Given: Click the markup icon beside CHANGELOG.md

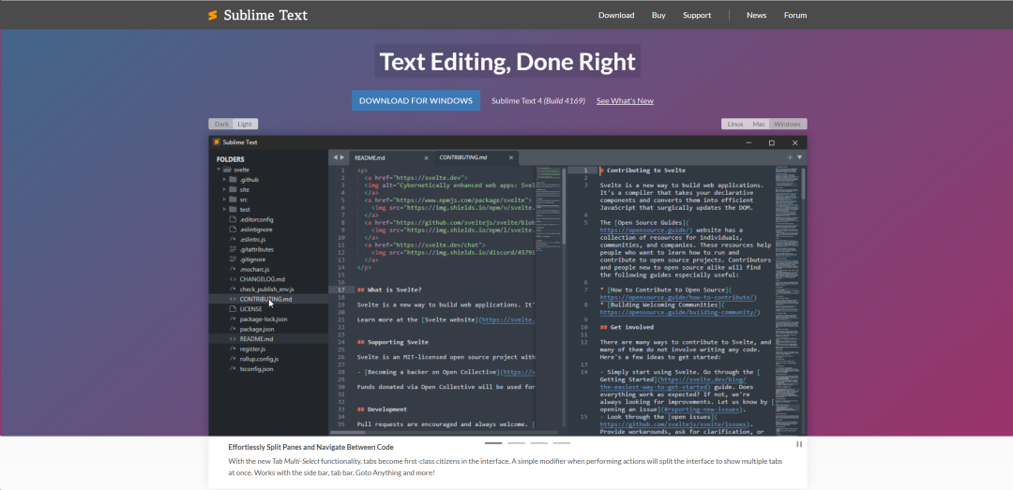Looking at the screenshot, I should 233,279.
